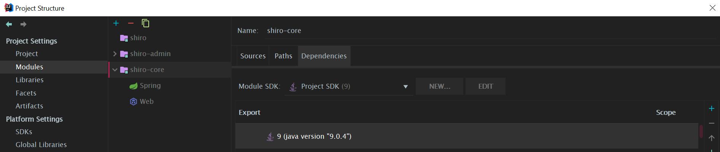
Task: Move dependency up with the arrow icon
Action: [x=711, y=138]
